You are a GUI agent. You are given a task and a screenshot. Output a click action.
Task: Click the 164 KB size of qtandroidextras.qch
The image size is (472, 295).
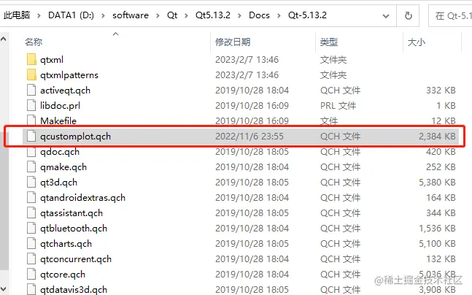[x=441, y=198]
